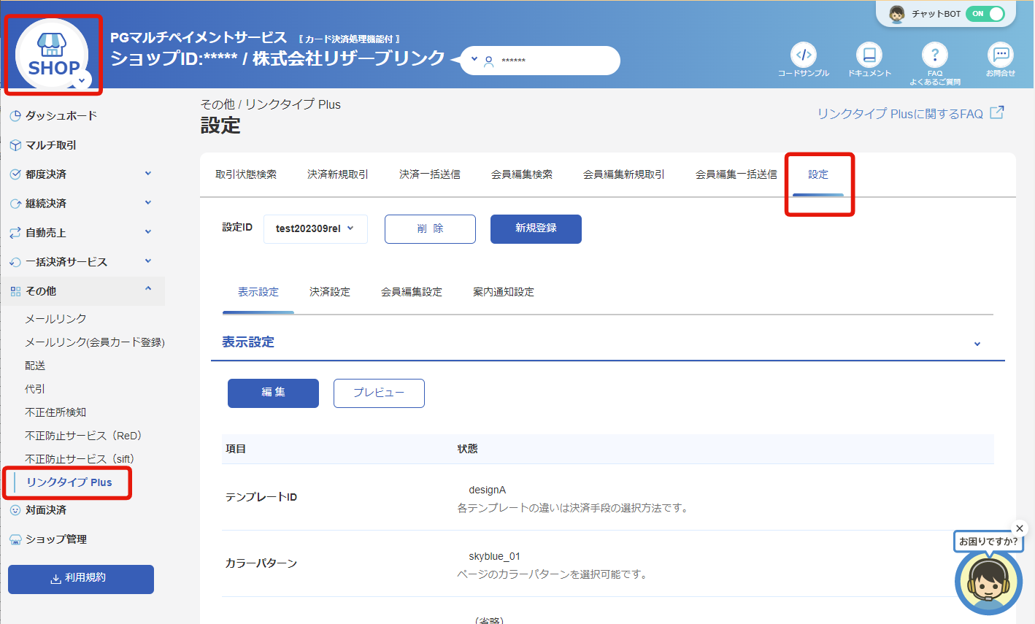Click the SHOP logo icon

(52, 55)
